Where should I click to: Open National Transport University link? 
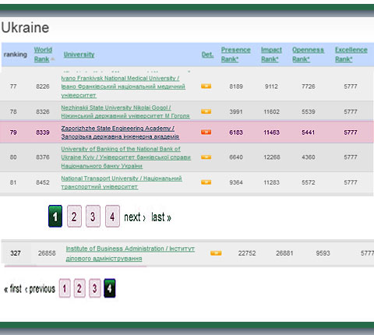[x=122, y=182]
